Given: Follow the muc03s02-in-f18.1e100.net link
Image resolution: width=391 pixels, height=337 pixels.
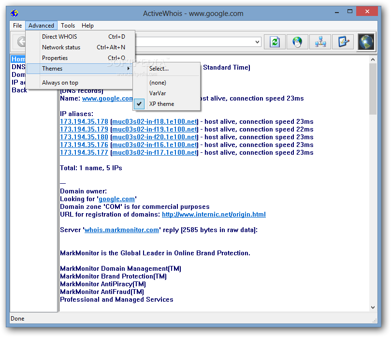Looking at the screenshot, I should (x=155, y=122).
